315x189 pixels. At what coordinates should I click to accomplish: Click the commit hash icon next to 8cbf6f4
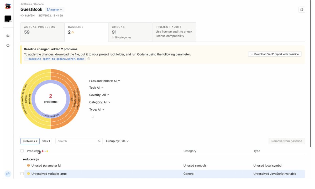(x=22, y=15)
